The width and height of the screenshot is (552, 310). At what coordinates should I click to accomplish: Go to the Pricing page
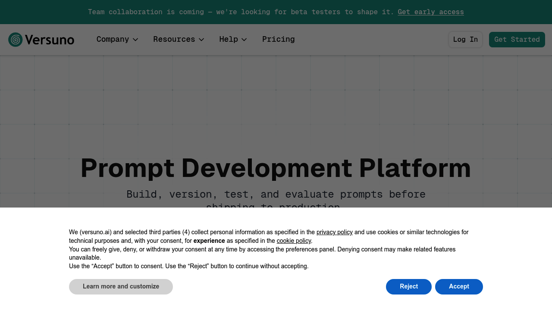point(279,39)
